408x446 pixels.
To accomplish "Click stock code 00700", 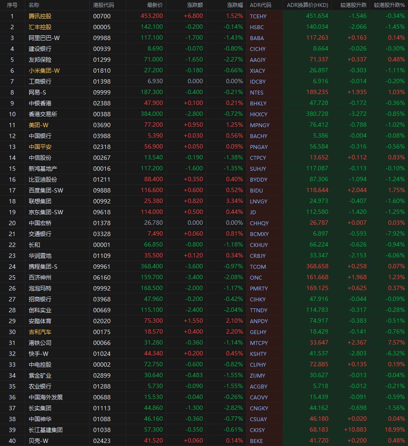I will (x=102, y=16).
